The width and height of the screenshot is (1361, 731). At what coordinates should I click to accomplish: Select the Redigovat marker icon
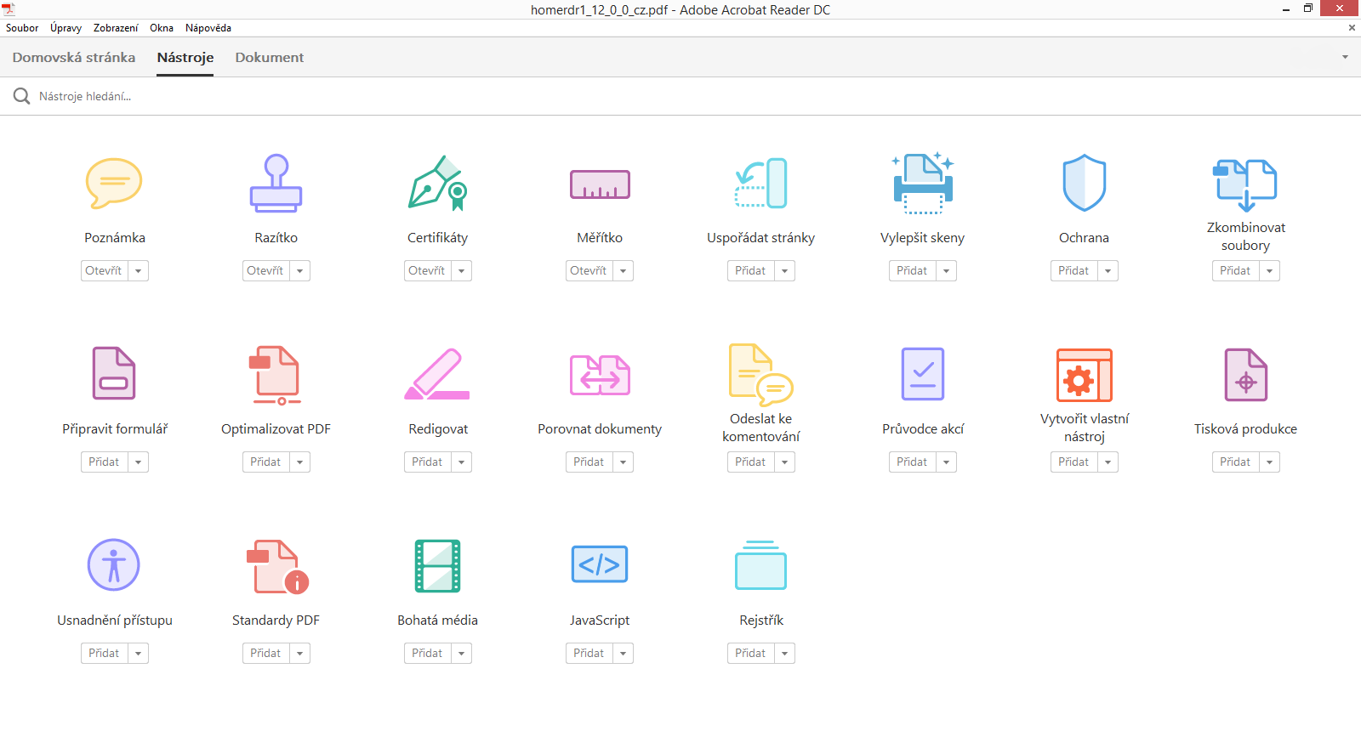(437, 374)
